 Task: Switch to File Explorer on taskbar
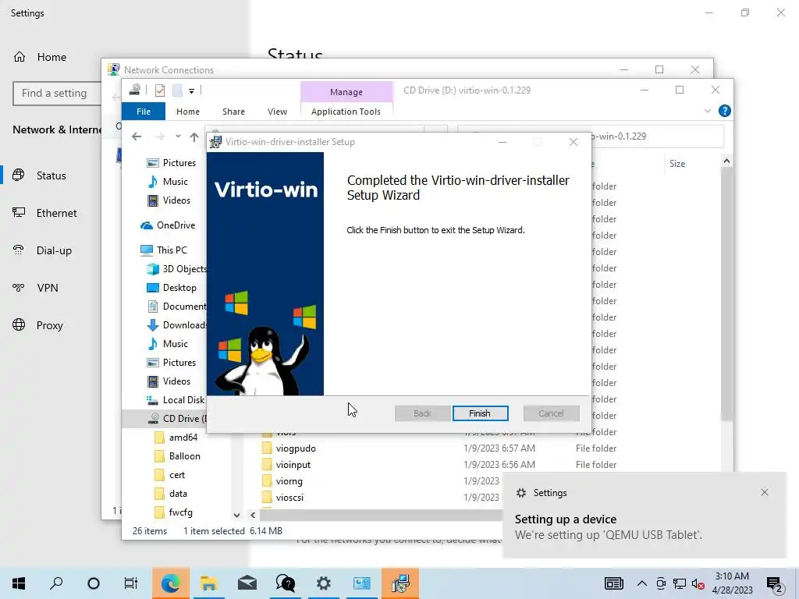(209, 583)
